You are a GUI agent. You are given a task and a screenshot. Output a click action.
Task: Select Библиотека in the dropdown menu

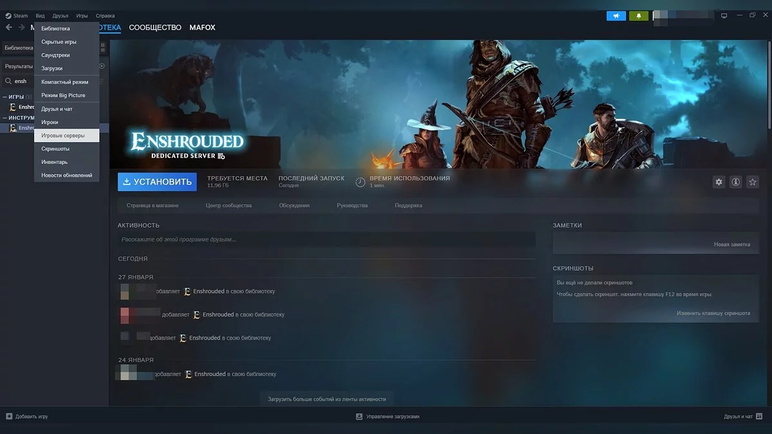pos(66,28)
